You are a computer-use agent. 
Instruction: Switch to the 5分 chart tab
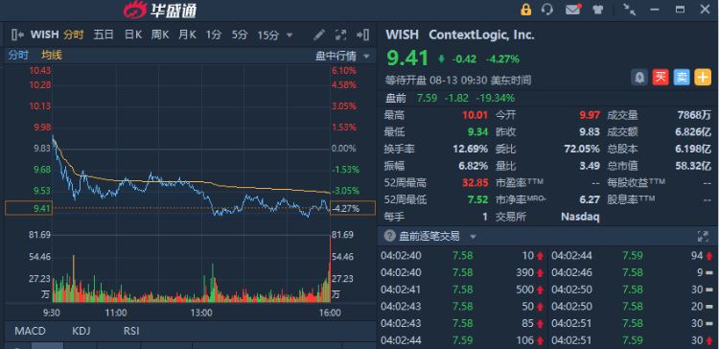pyautogui.click(x=240, y=35)
